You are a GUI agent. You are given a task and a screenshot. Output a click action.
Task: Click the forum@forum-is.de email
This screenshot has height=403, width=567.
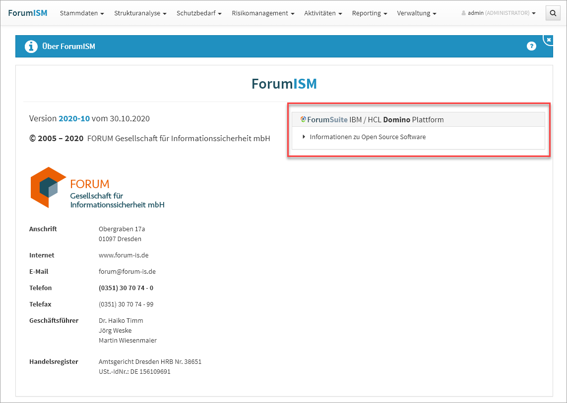point(127,271)
